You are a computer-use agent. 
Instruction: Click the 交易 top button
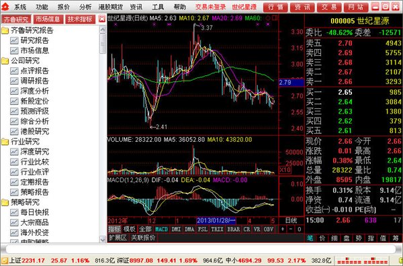tap(329, 7)
